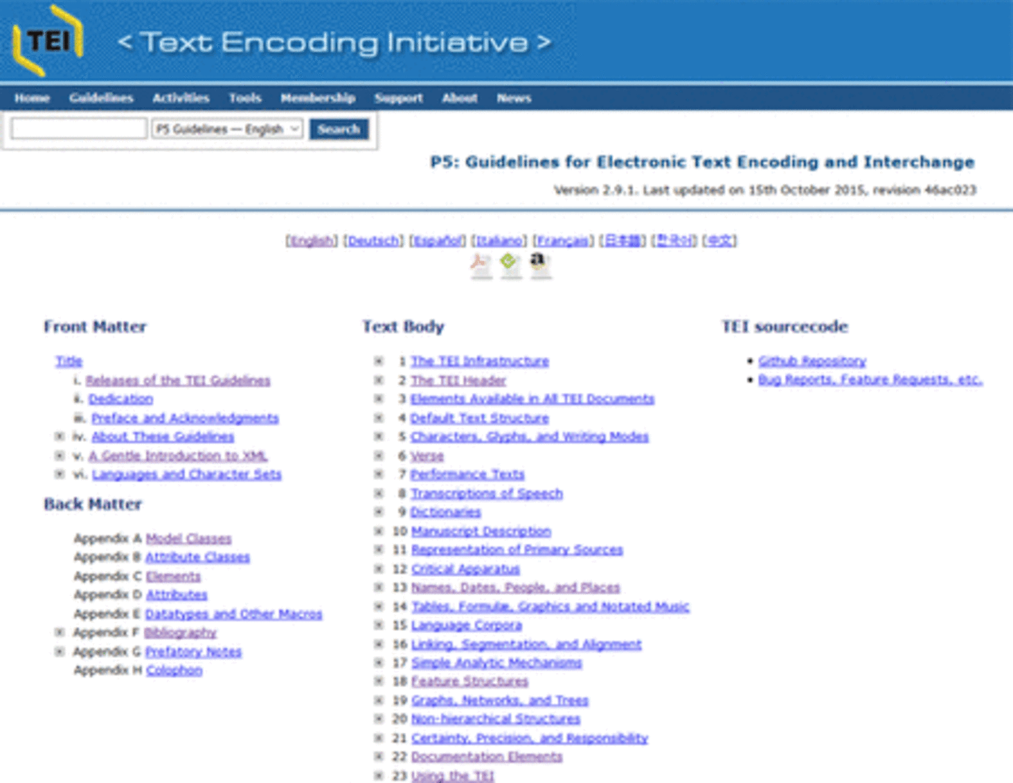Open the Membership menu
Viewport: 1013px width, 783px height.
(x=318, y=98)
